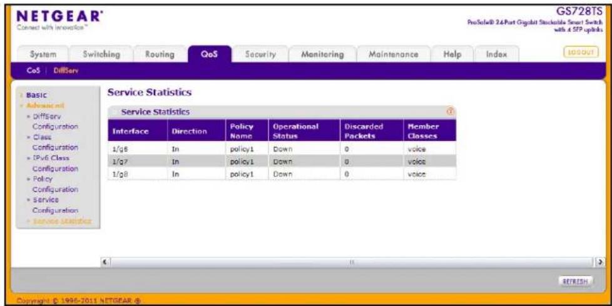
Task: Open Class Configuration in sidebar
Action: [55, 142]
